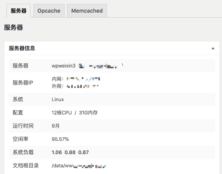Click the 1.06 0.88 0.87 load values
The height and width of the screenshot is (174, 222).
tap(70, 152)
